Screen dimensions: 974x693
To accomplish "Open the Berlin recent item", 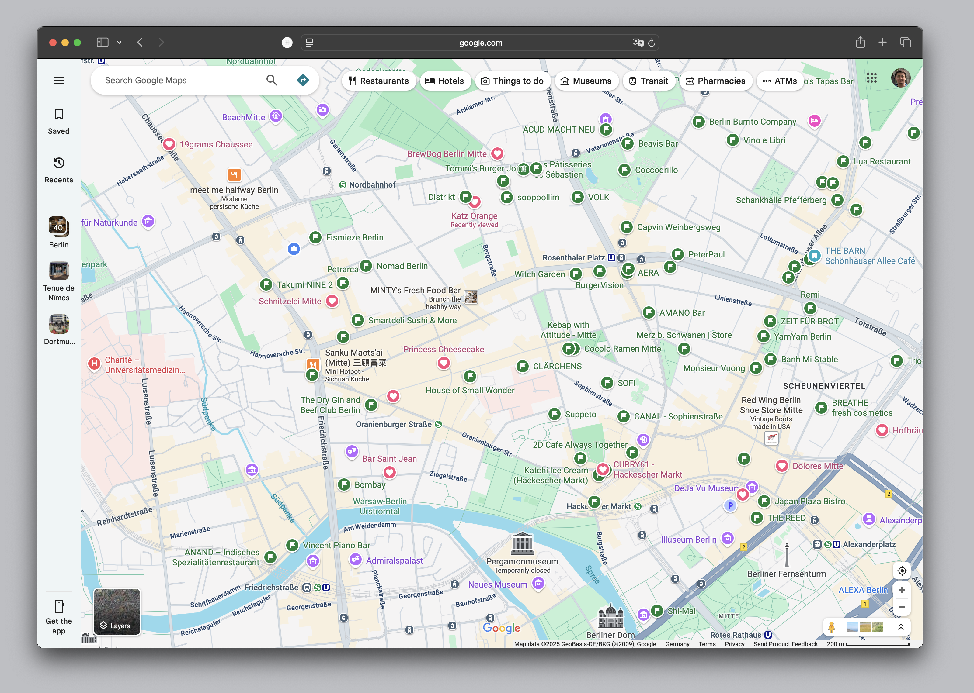I will [59, 233].
